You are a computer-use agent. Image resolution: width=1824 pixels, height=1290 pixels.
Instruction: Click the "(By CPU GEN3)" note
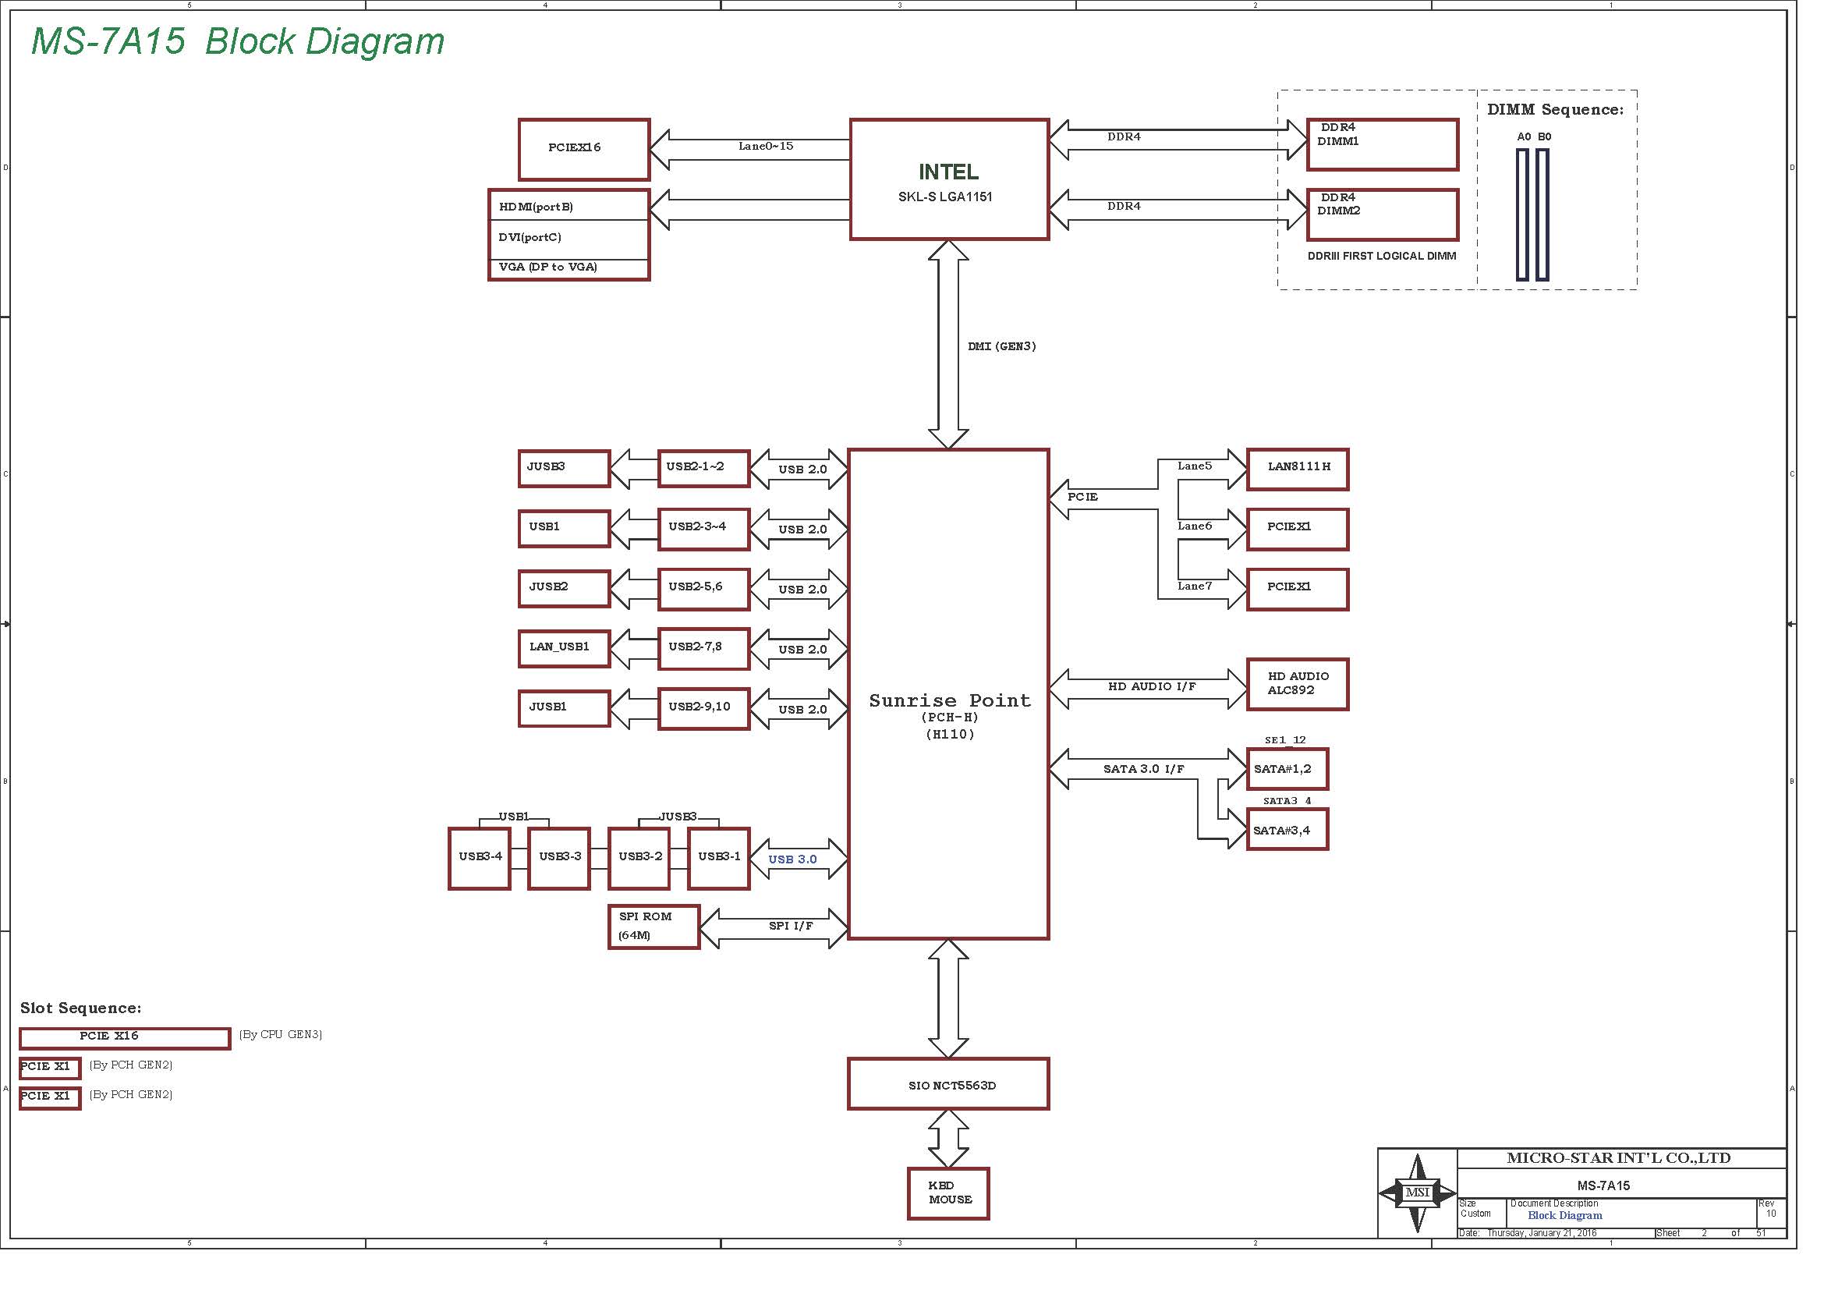281,1034
